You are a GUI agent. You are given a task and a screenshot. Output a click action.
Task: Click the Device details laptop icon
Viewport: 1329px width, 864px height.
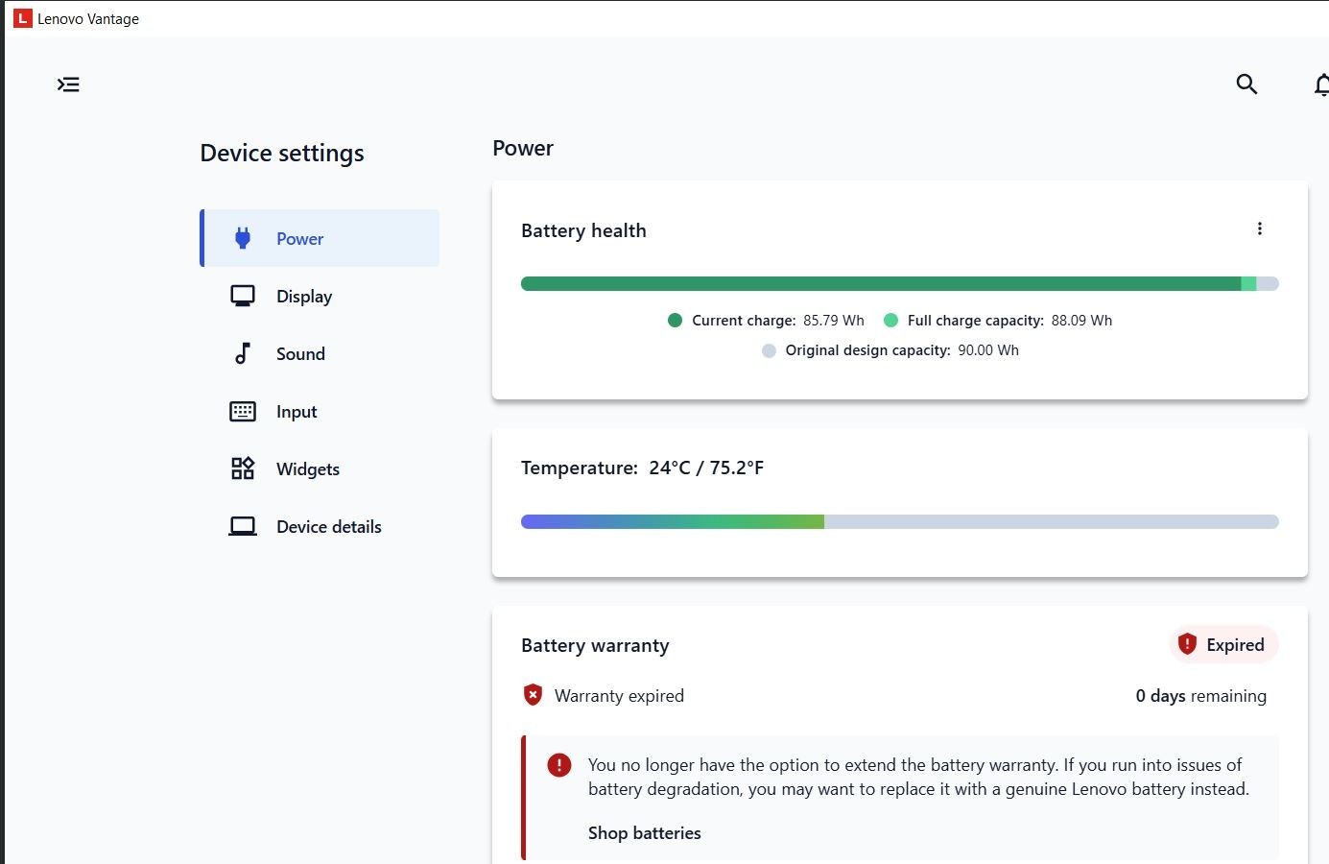[x=243, y=526]
